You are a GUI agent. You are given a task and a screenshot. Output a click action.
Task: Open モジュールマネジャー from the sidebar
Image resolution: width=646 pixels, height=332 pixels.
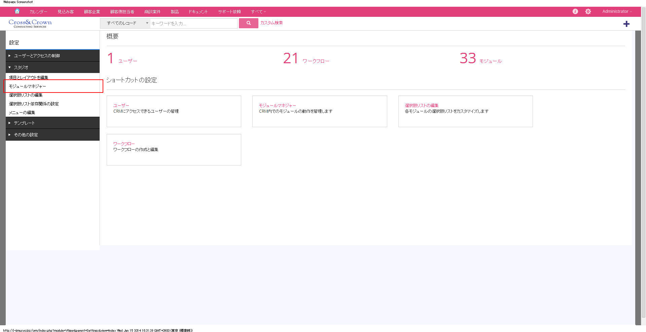click(27, 86)
